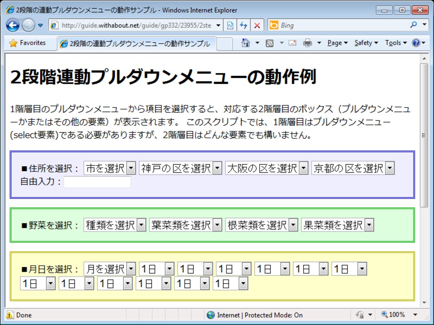The image size is (434, 325).
Task: Go back with the Back arrow button
Action: [x=13, y=25]
